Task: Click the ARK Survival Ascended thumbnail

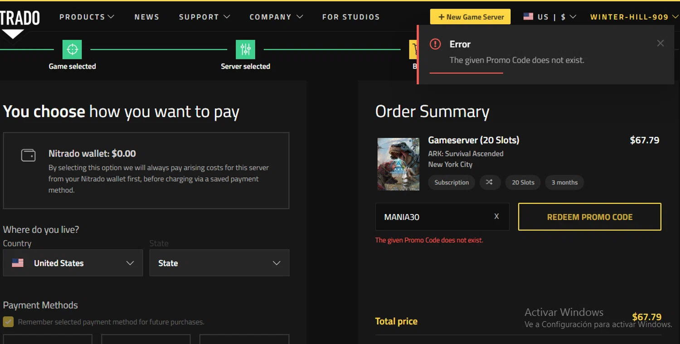Action: [398, 164]
